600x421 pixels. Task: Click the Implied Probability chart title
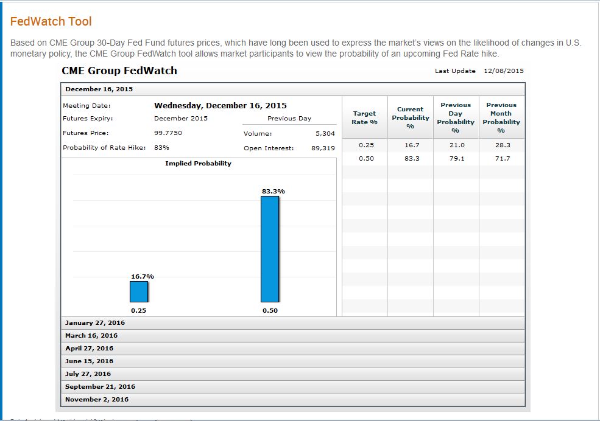198,164
